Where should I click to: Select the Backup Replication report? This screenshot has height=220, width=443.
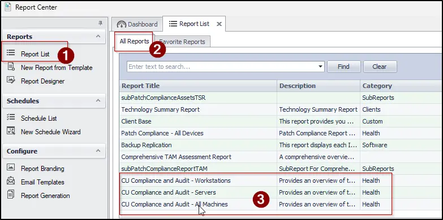coord(147,145)
